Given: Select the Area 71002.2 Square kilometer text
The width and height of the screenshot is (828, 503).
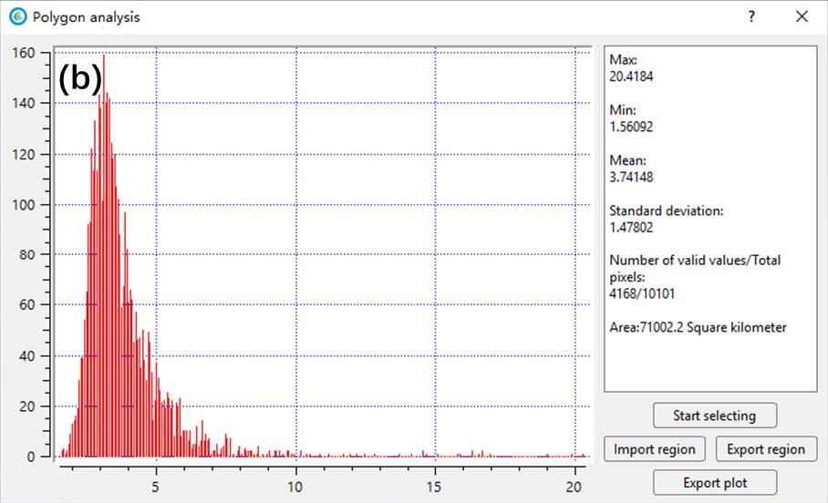Looking at the screenshot, I should (x=699, y=327).
